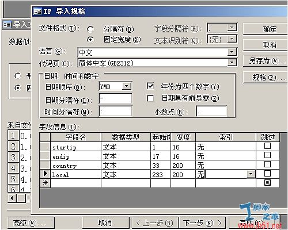Click the 规格 (P) button

click(x=266, y=78)
